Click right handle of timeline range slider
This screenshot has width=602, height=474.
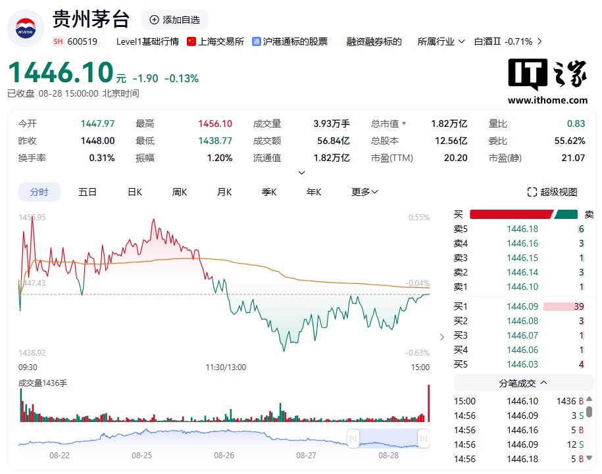pos(423,438)
